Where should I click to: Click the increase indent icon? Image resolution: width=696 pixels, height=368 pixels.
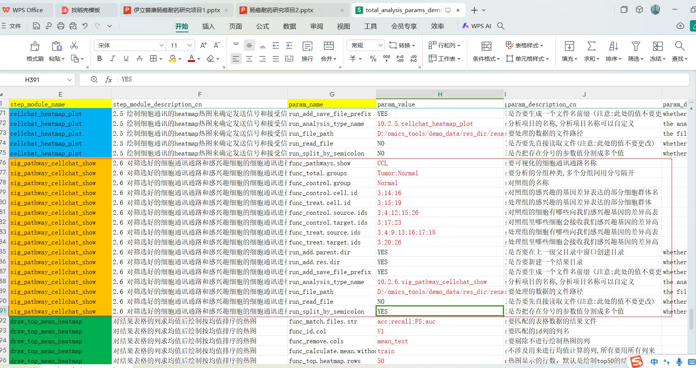point(289,46)
